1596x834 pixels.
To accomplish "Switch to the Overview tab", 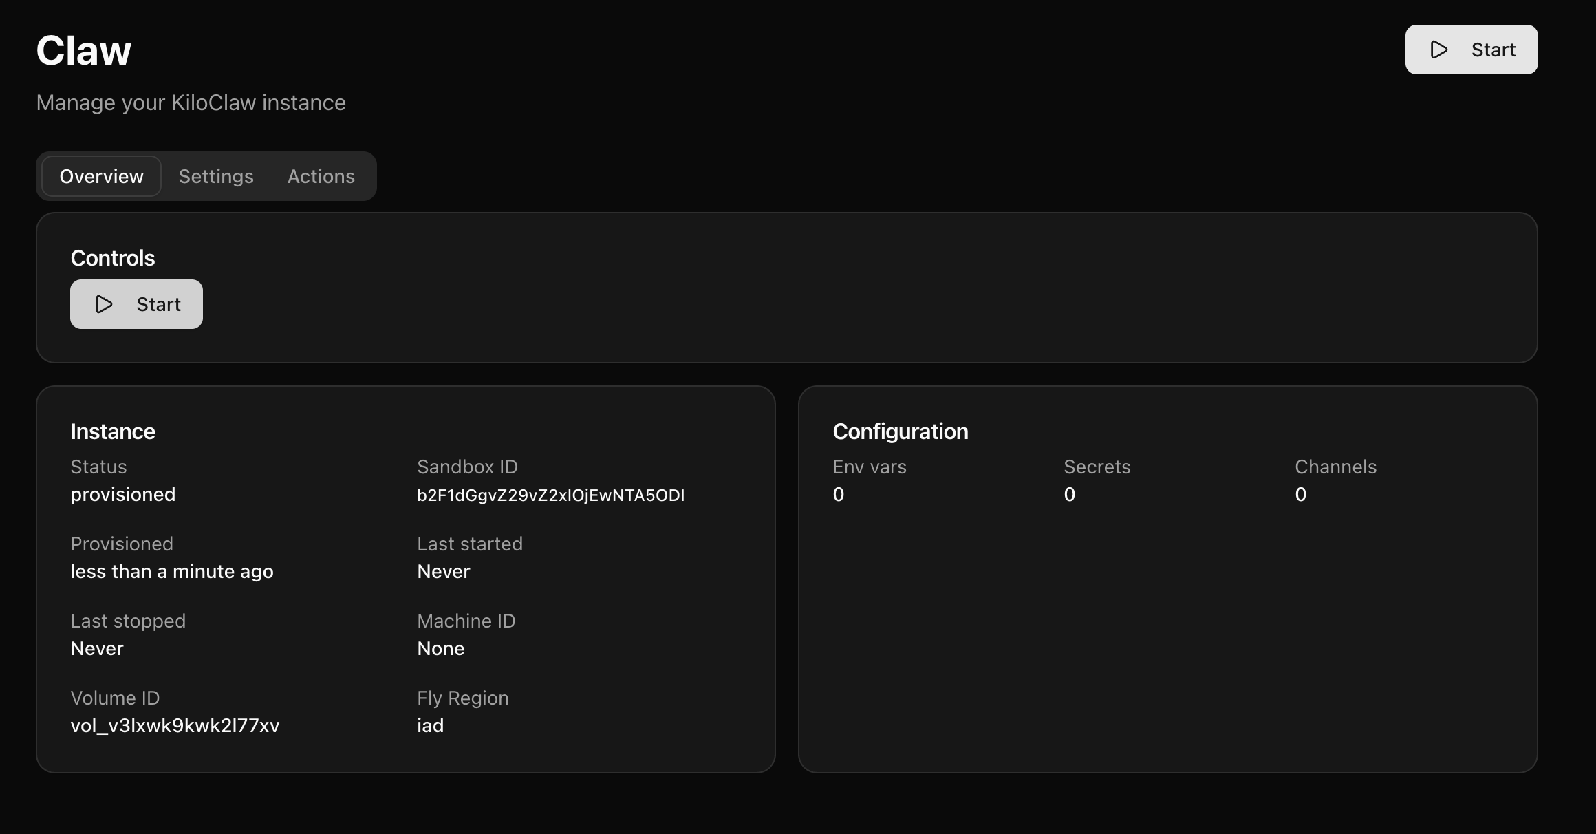I will click(x=102, y=176).
